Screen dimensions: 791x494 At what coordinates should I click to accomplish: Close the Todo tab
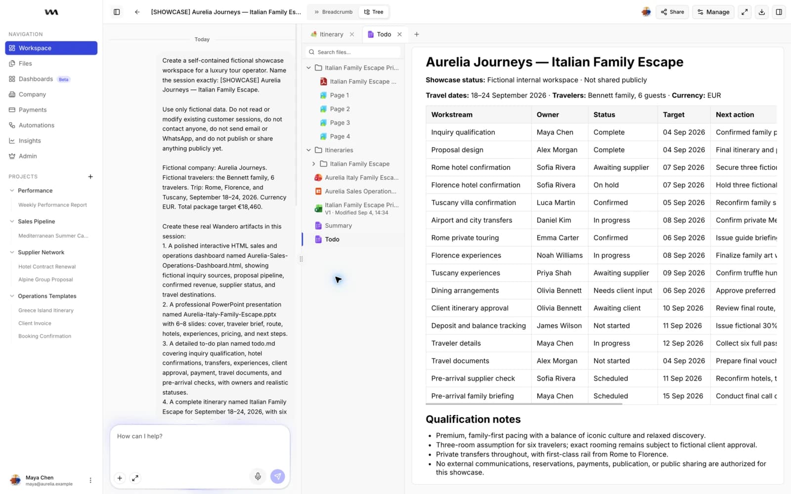click(x=399, y=35)
